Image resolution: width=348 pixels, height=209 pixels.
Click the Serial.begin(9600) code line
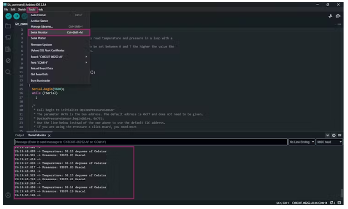[48, 89]
